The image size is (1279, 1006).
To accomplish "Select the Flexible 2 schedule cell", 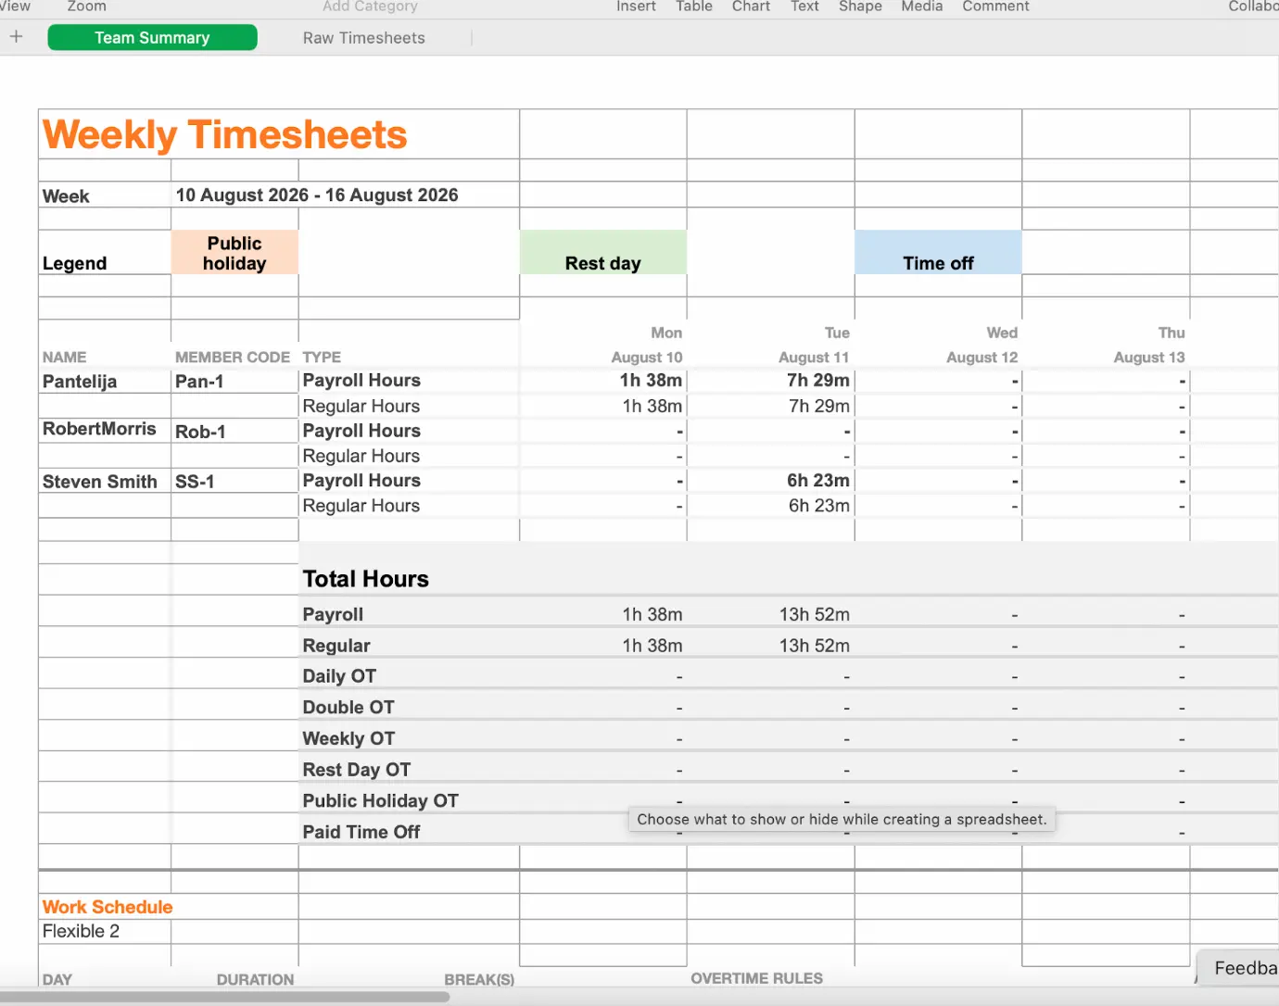I will (x=105, y=931).
